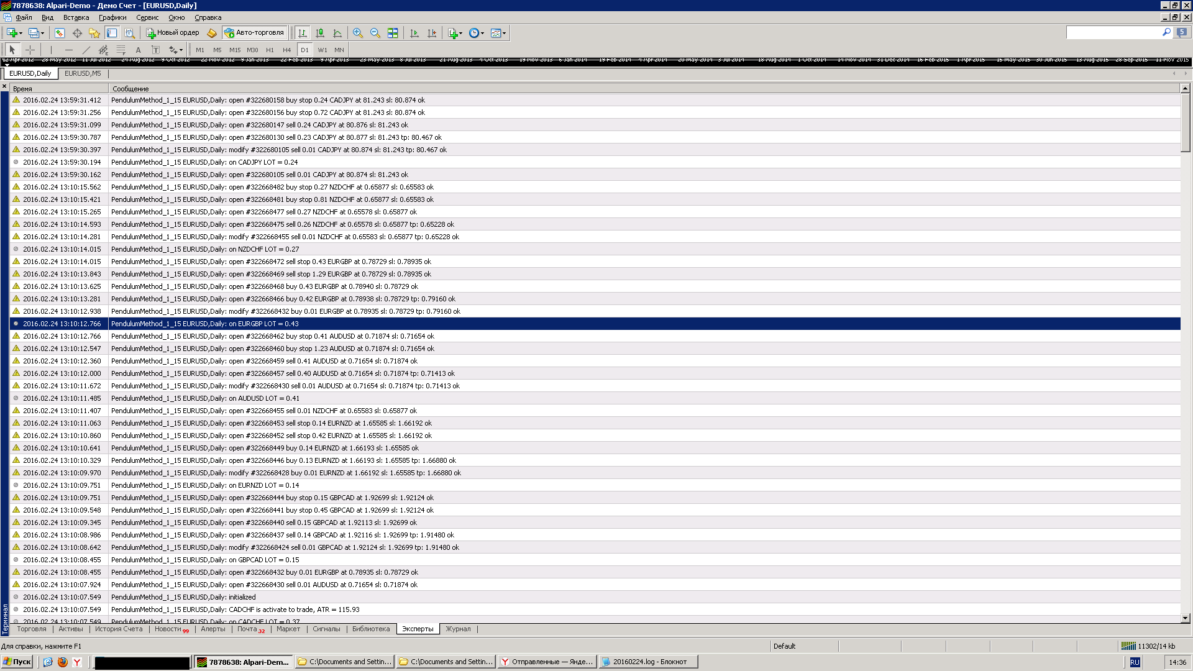The width and height of the screenshot is (1193, 671).
Task: Expand the new chart dropdown arrow
Action: 21,33
